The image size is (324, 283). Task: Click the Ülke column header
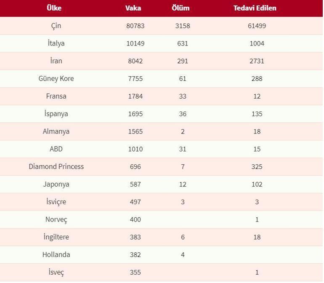click(54, 8)
